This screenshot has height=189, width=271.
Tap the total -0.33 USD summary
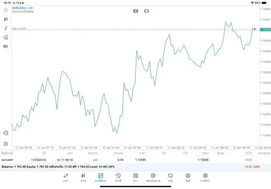click(x=252, y=167)
